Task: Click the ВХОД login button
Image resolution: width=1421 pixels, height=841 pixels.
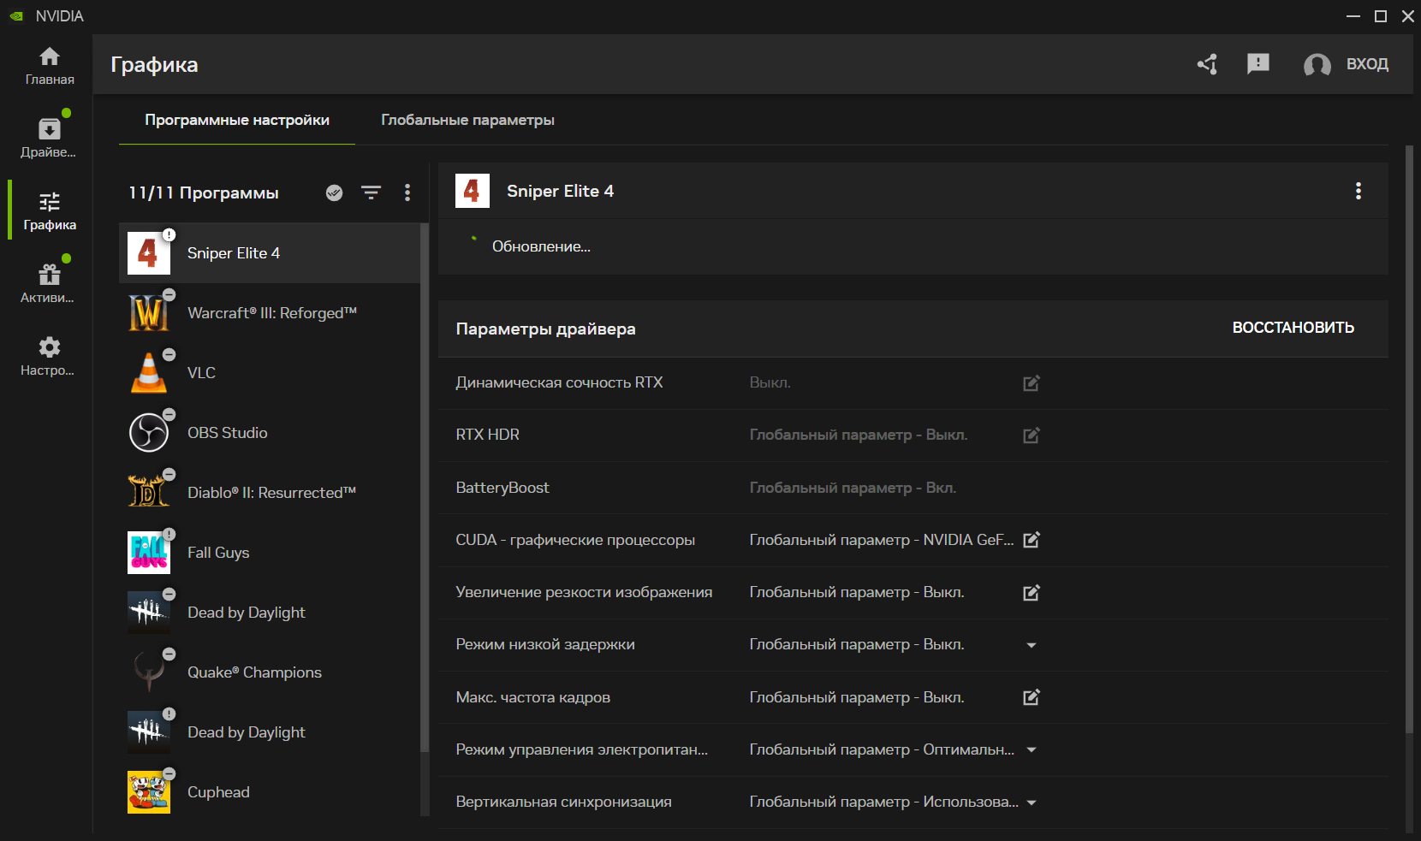Action: (x=1367, y=64)
